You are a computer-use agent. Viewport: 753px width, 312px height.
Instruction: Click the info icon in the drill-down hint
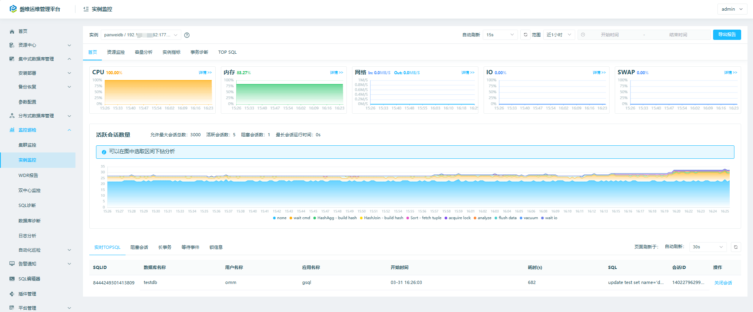[104, 152]
